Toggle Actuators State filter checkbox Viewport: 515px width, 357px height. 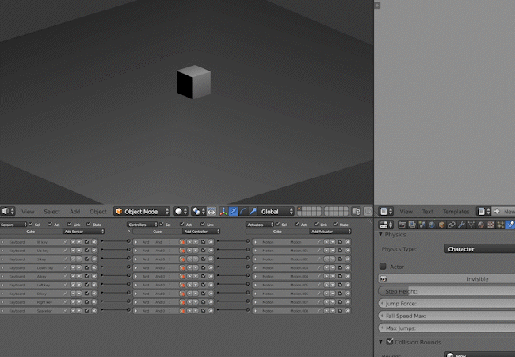click(335, 225)
